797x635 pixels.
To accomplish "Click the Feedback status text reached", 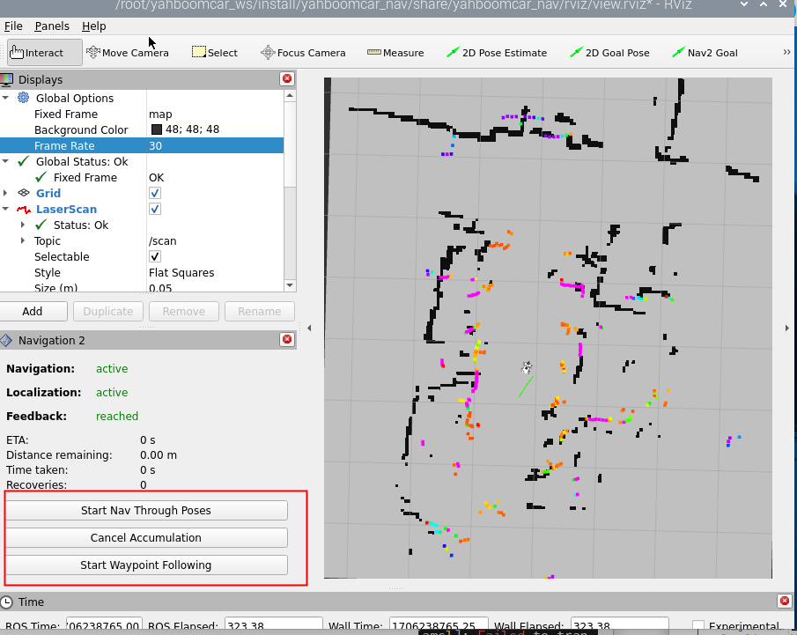I will pos(117,416).
